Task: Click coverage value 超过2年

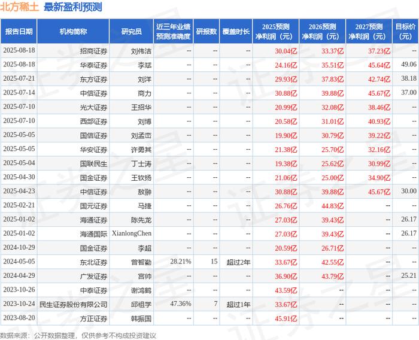Action: click(x=238, y=262)
